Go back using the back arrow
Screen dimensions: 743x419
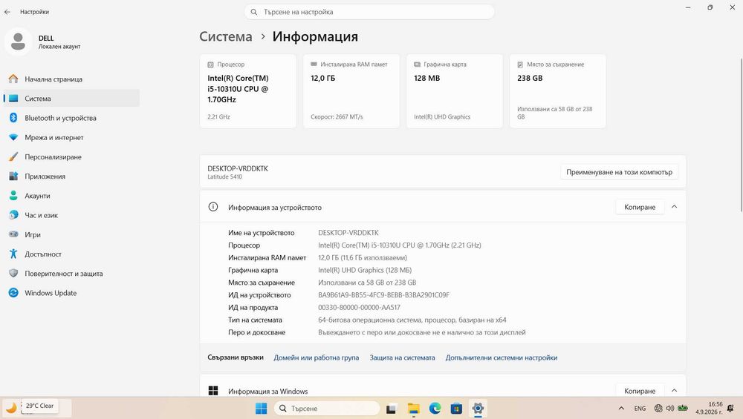(x=7, y=12)
